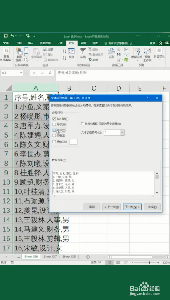Viewport: 170px width, 300px height.
Task: Switch to the 开始 (Home) ribbon tab
Action: click(19, 43)
